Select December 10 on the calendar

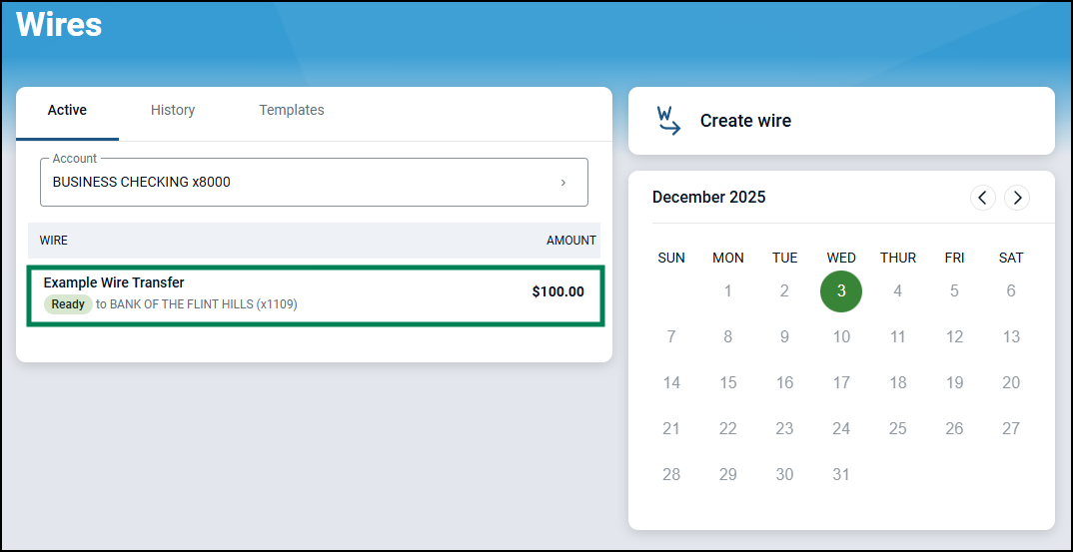pyautogui.click(x=841, y=336)
